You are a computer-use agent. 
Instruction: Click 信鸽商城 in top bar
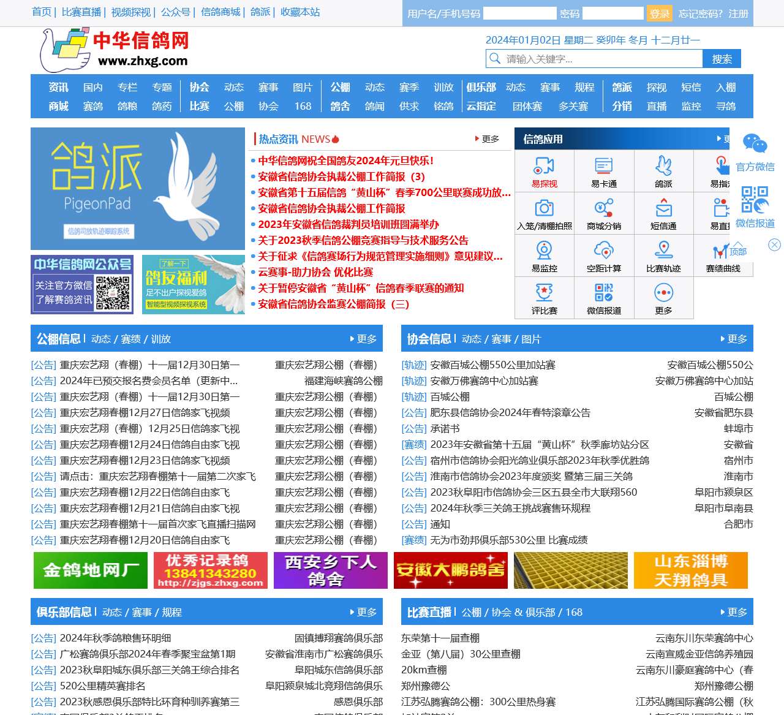221,12
